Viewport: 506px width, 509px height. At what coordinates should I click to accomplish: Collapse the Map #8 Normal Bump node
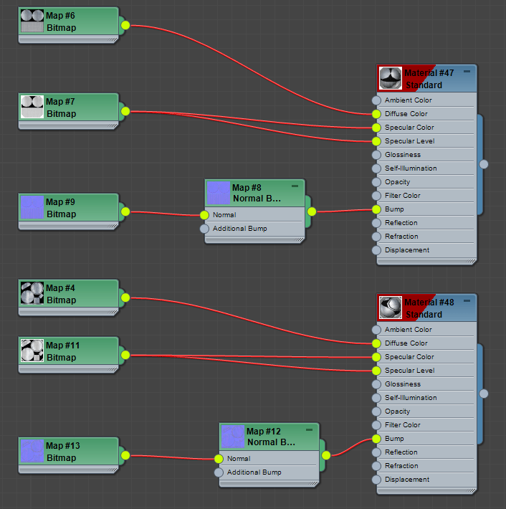click(x=295, y=186)
